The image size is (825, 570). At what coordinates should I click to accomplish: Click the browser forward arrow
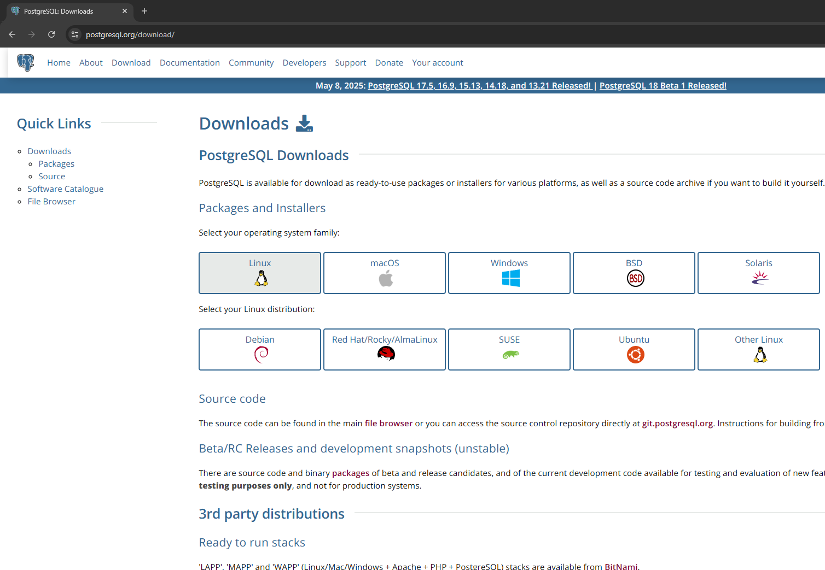(32, 34)
